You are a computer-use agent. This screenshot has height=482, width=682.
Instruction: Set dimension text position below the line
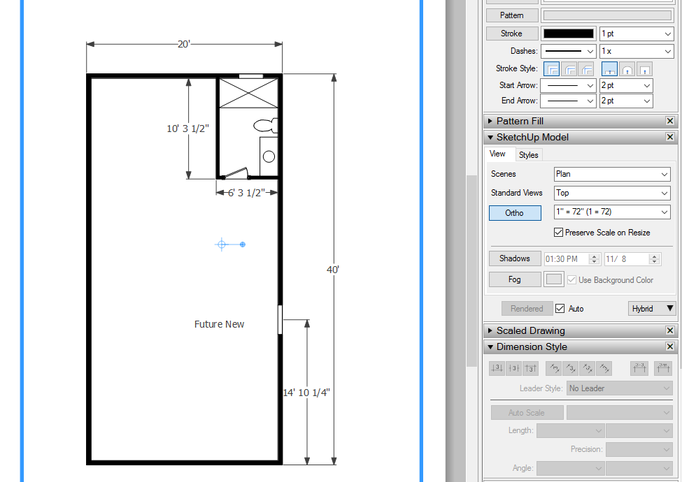tap(530, 368)
